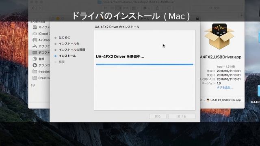Click タグを追加 link in Finder preview
Screen dimensions: 260x146
[x=225, y=88]
